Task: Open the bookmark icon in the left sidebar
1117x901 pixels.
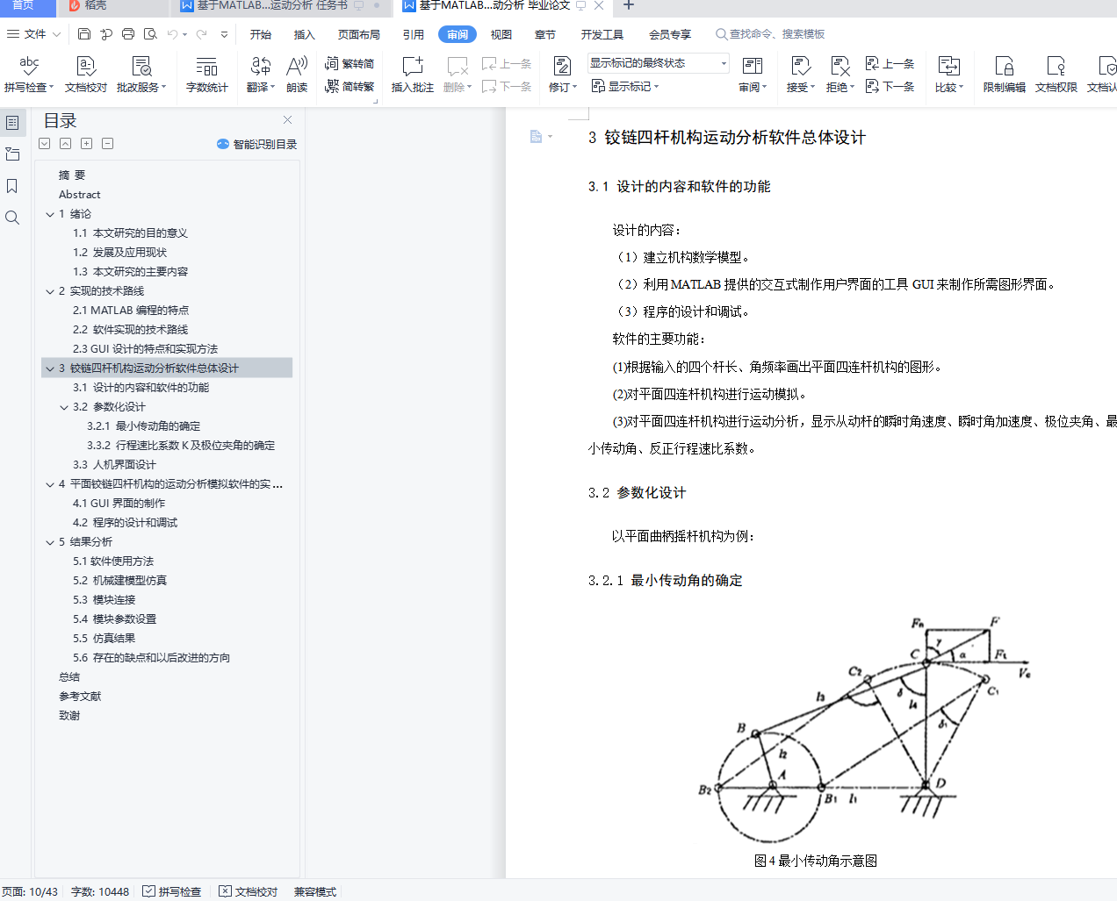Action: click(12, 186)
